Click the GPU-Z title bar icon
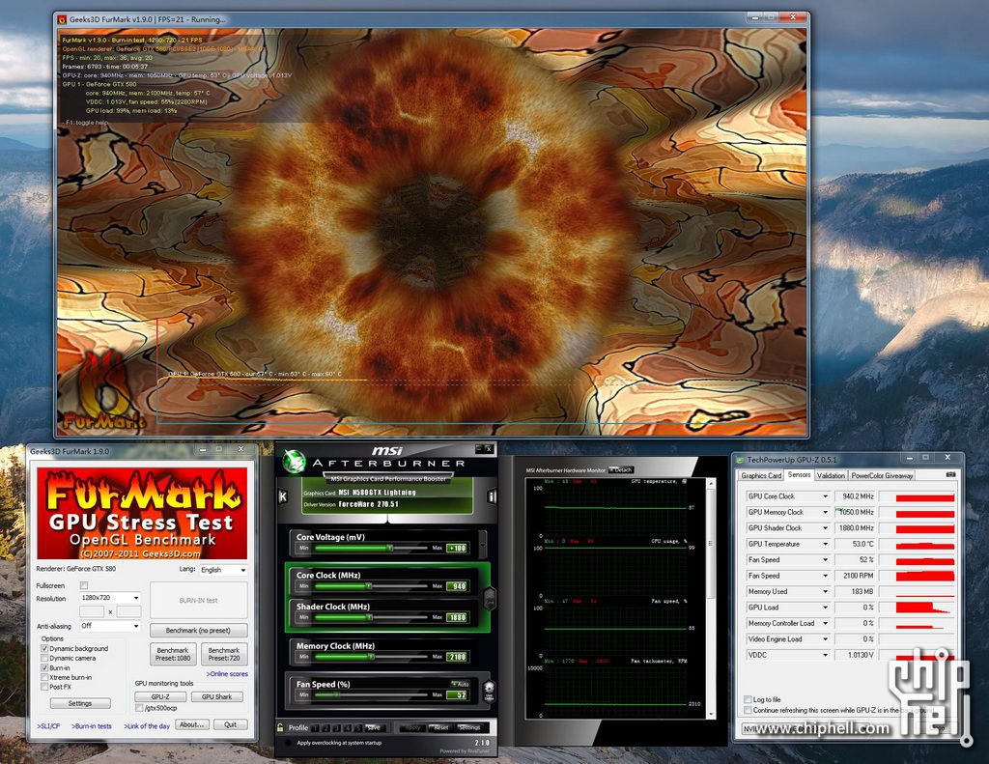The height and width of the screenshot is (764, 989). click(740, 460)
